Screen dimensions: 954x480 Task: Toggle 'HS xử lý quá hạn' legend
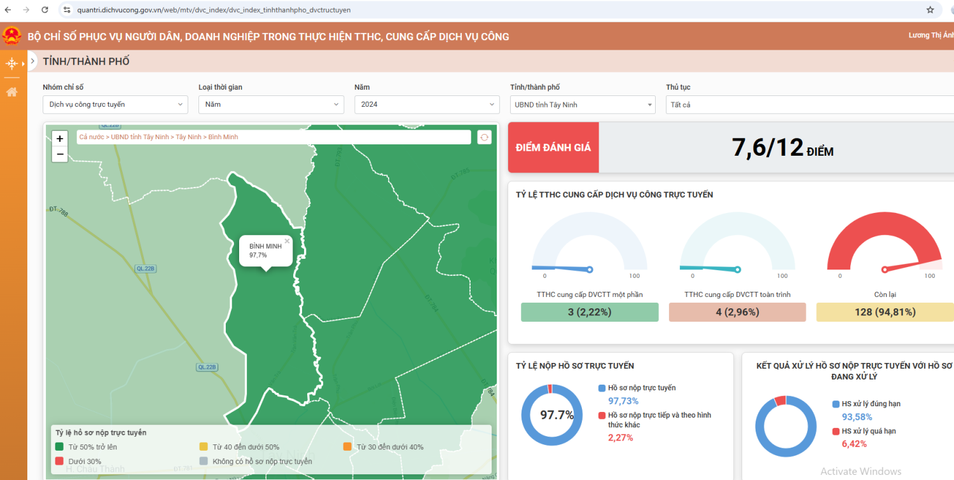click(864, 431)
